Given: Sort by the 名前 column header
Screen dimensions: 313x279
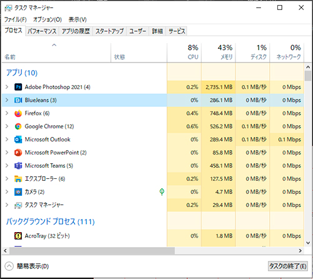Looking at the screenshot, I should coord(56,53).
